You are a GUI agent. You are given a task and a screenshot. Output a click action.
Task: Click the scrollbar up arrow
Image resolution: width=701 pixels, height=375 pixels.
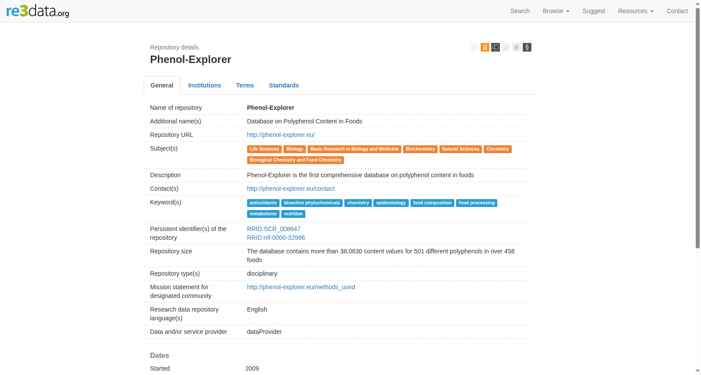tap(698, 4)
